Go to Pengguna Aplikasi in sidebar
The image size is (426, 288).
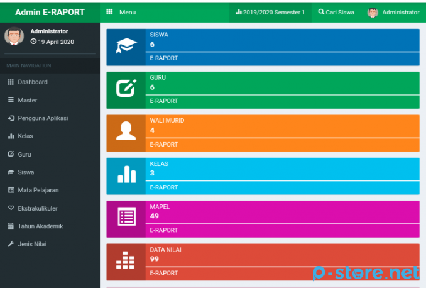(x=43, y=118)
